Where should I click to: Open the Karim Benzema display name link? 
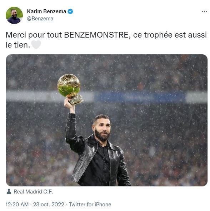click(46, 11)
